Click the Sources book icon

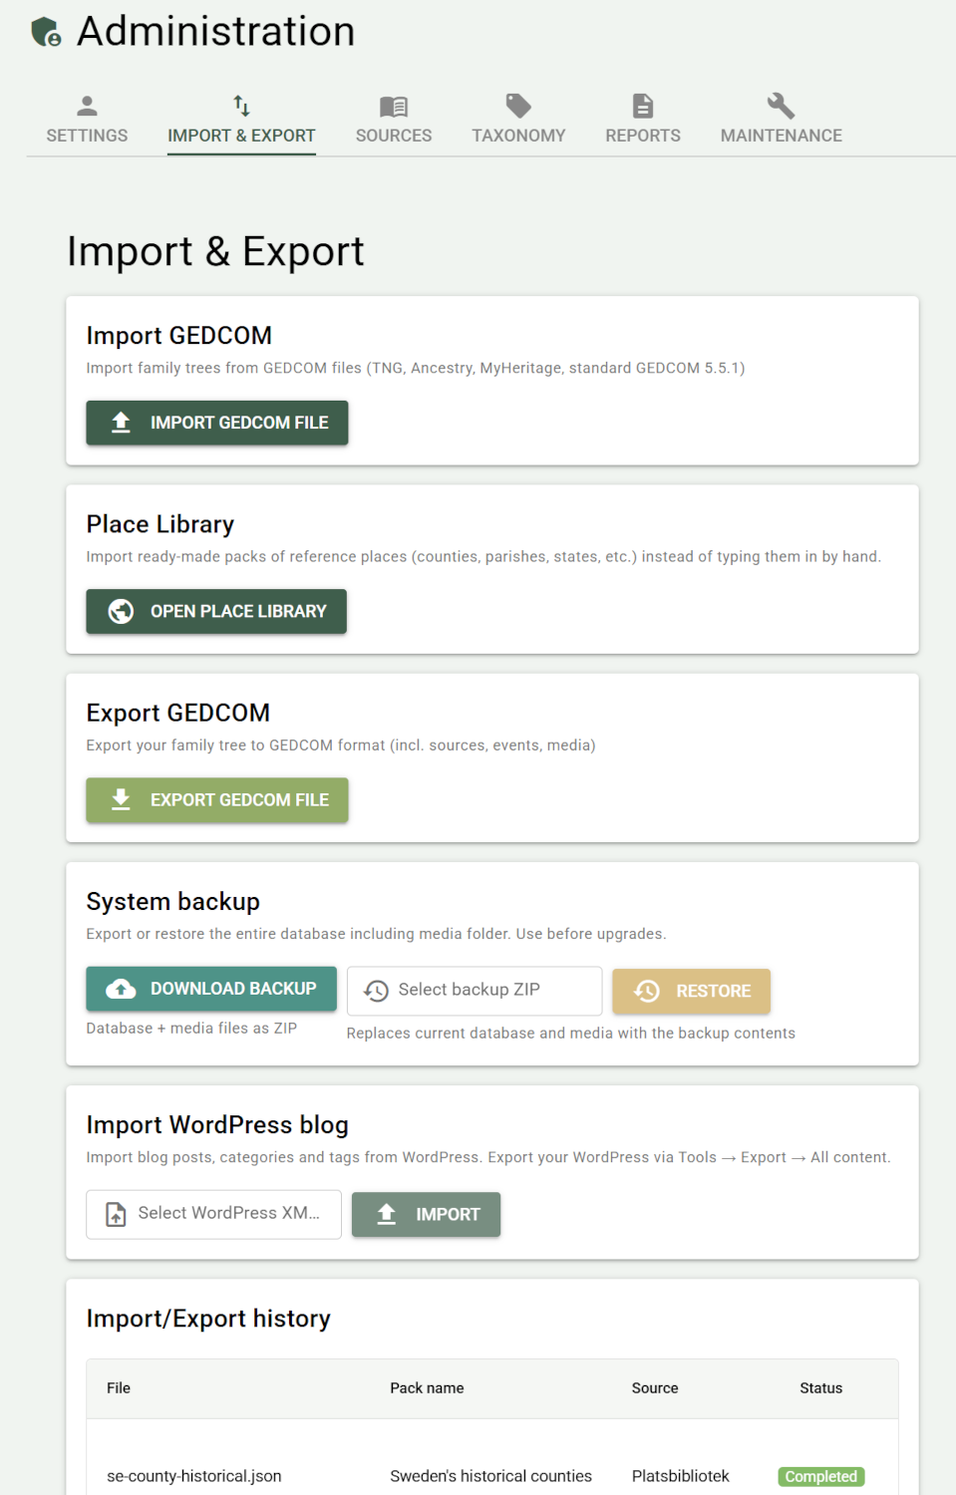coord(394,106)
